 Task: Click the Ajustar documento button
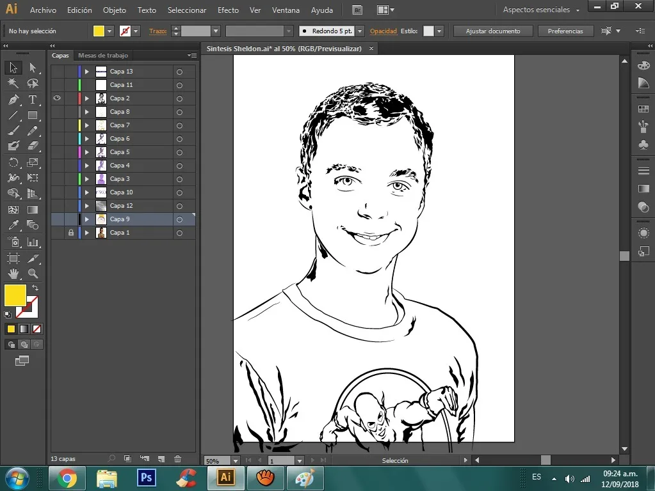[x=492, y=31]
